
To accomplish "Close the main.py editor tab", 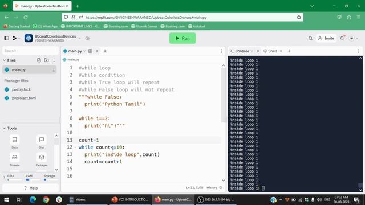I will point(97,51).
